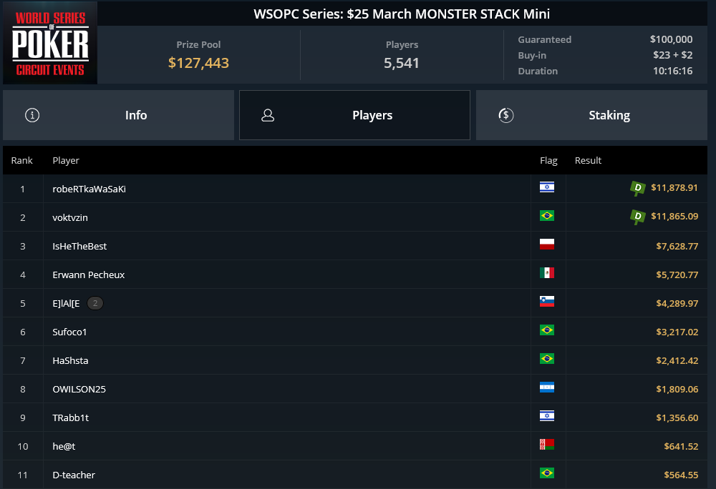Click the staking dollar icon
The width and height of the screenshot is (716, 489).
(506, 115)
